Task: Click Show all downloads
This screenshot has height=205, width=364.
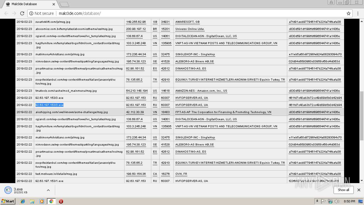Action: tap(343, 190)
